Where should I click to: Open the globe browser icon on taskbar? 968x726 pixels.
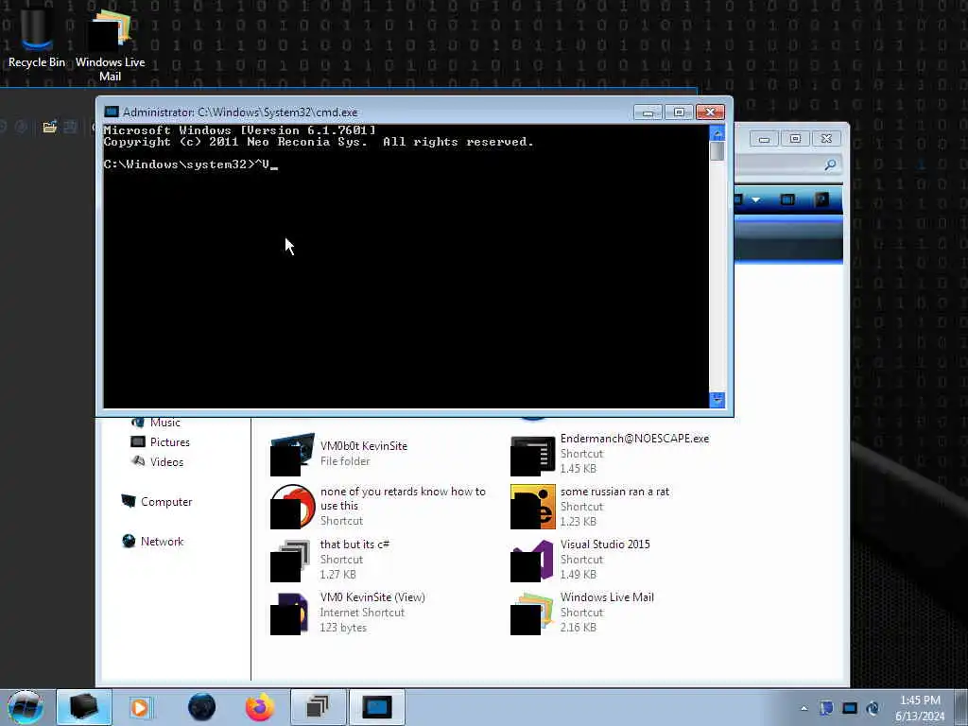pos(202,707)
